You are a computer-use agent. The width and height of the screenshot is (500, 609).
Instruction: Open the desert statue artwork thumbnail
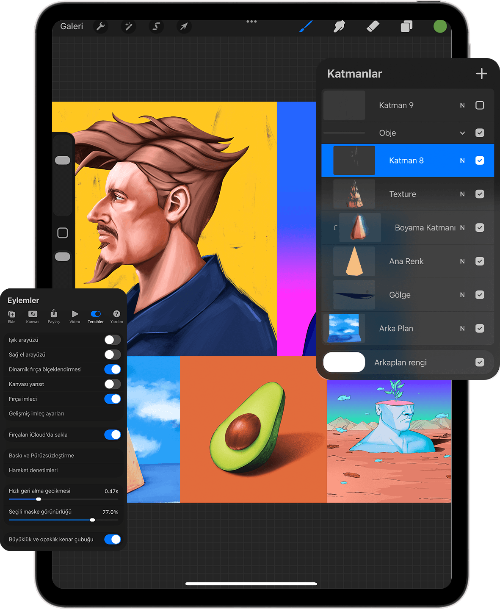tap(389, 440)
